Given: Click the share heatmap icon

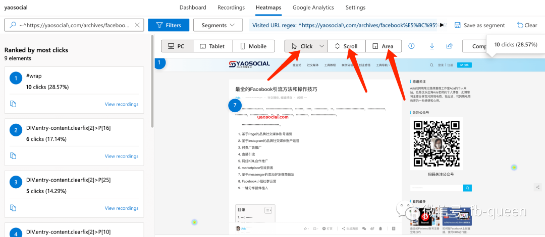Looking at the screenshot, I should [x=450, y=46].
